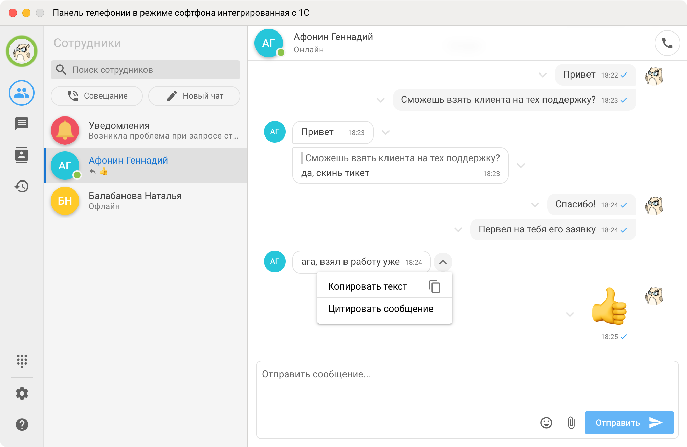Click Первел на тебя его заявку message
Screen dimensions: 687x447
click(x=553, y=230)
